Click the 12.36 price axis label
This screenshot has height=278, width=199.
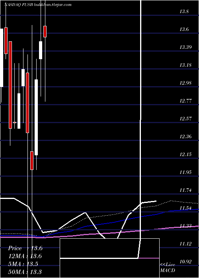pyautogui.click(x=185, y=137)
